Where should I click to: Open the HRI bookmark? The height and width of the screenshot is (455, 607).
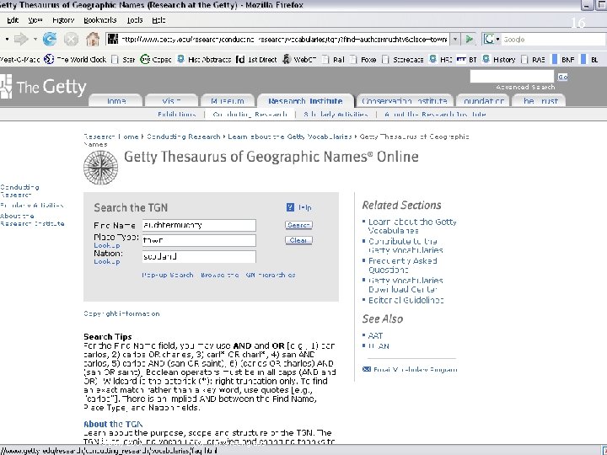coord(440,60)
